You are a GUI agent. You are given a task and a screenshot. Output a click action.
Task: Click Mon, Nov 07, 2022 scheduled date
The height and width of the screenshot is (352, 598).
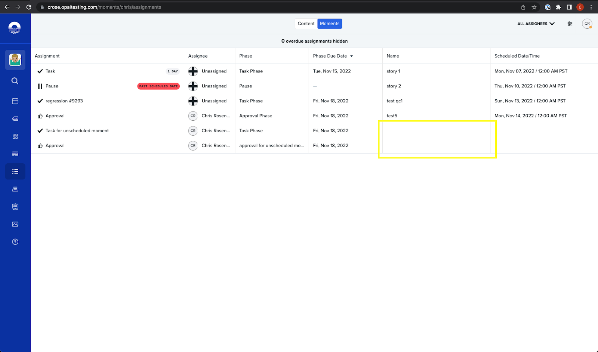531,71
